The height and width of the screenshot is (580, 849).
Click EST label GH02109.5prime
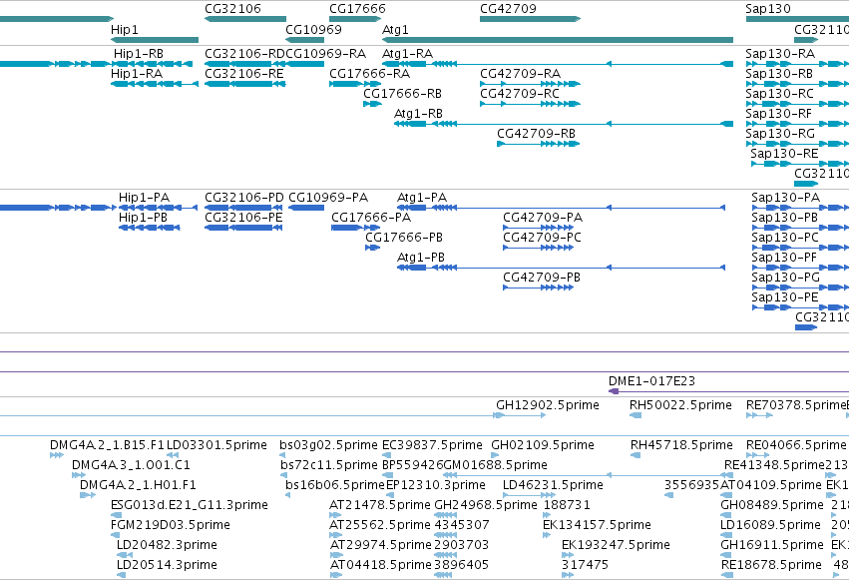click(x=543, y=445)
